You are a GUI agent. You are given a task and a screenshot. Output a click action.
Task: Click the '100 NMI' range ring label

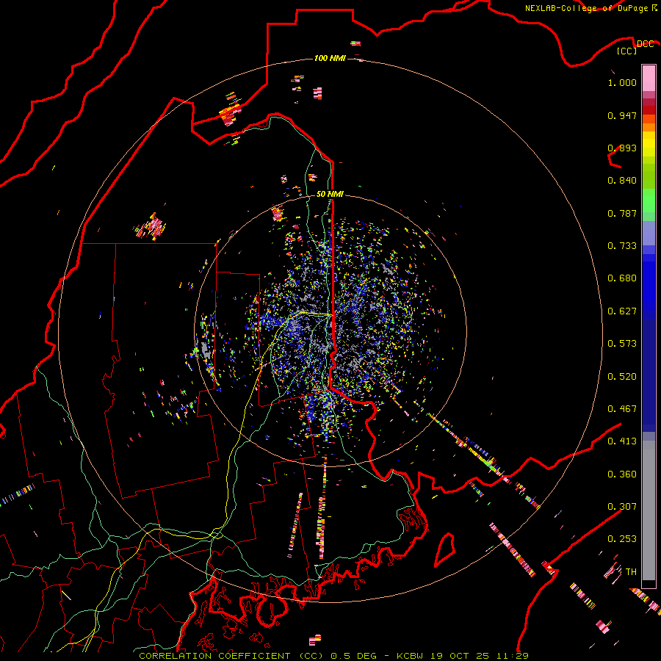330,58
